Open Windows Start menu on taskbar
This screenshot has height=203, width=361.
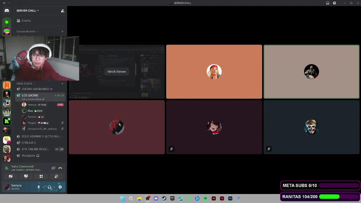pyautogui.click(x=123, y=198)
